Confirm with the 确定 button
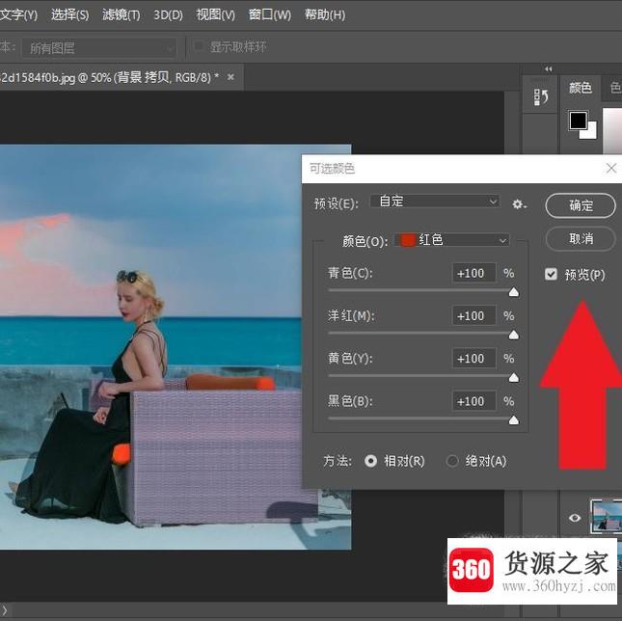 pyautogui.click(x=581, y=205)
